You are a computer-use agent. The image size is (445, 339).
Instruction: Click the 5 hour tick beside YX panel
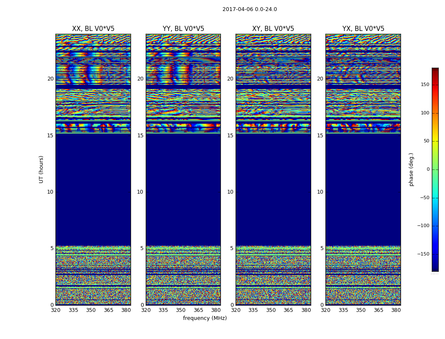point(322,248)
